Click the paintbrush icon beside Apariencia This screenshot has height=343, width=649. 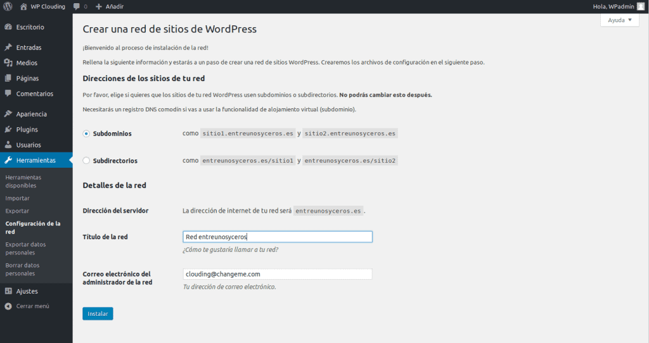click(x=8, y=114)
